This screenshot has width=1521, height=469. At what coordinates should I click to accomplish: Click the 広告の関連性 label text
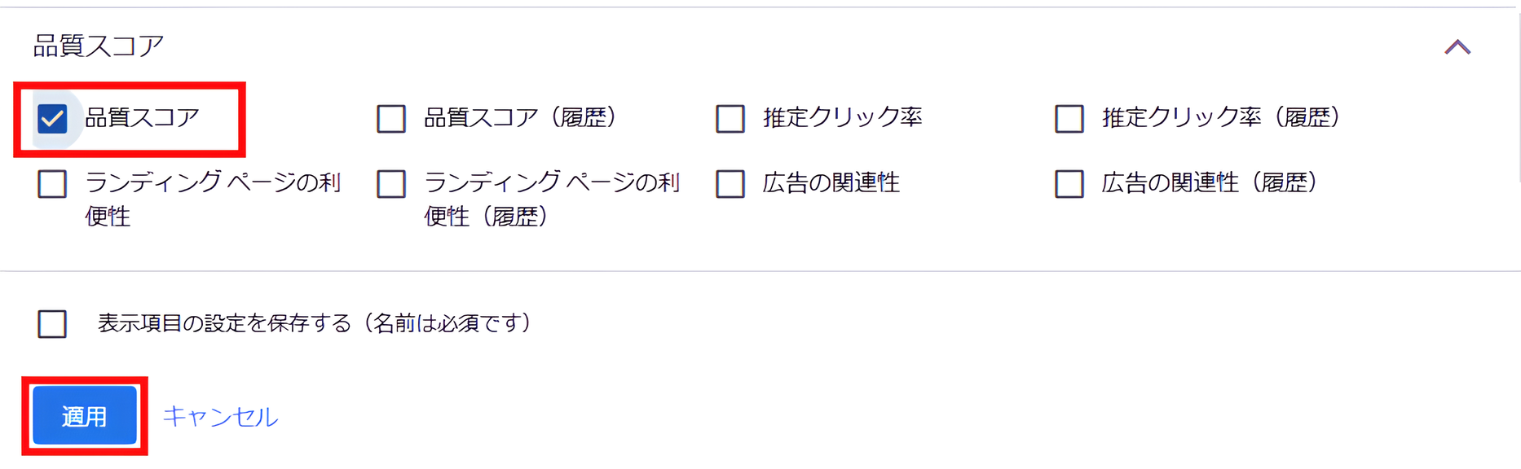coord(831,183)
